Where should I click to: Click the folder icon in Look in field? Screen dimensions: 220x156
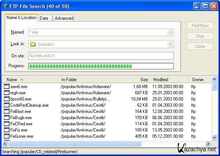tap(33, 44)
